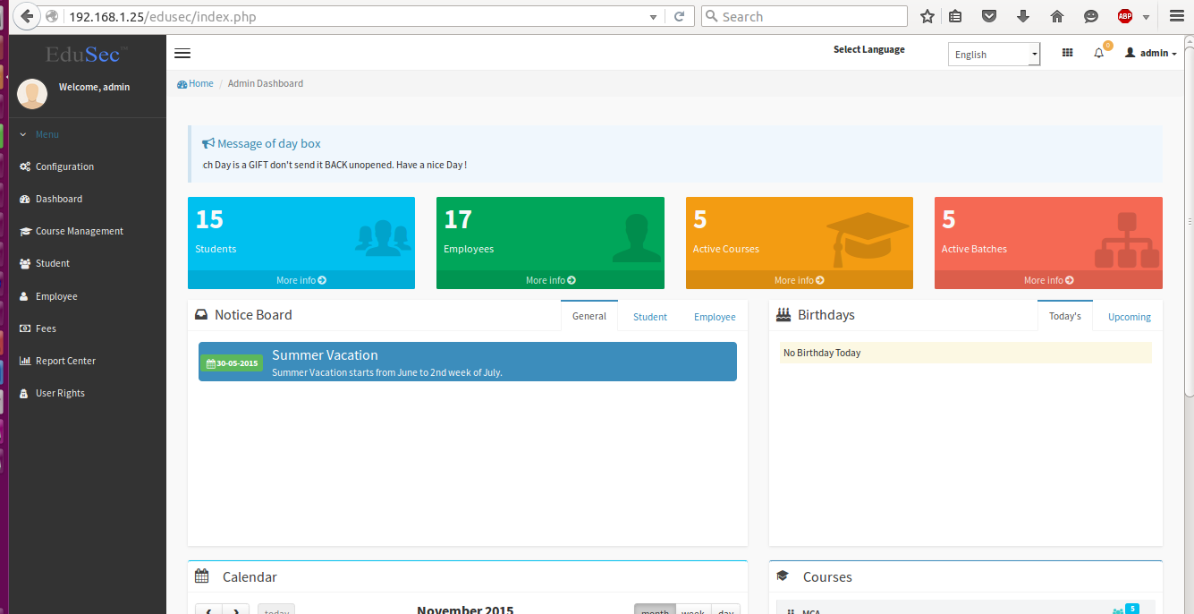
Task: Click the Report Center chart icon
Action: 25,362
